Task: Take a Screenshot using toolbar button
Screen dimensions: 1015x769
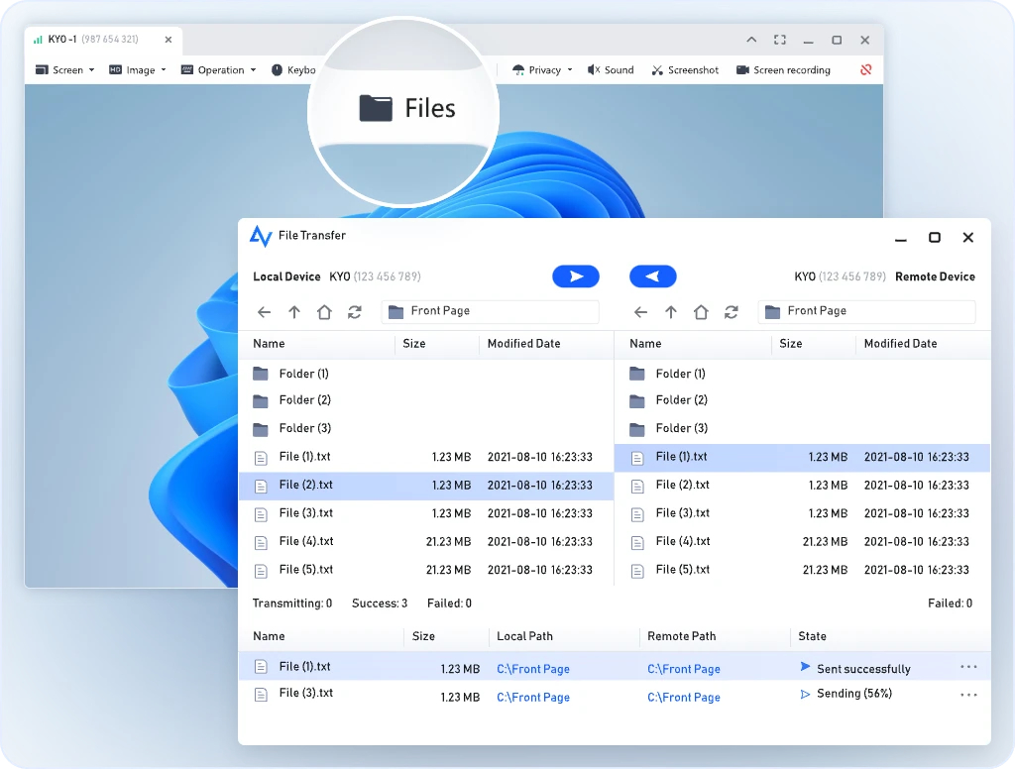Action: click(x=686, y=70)
